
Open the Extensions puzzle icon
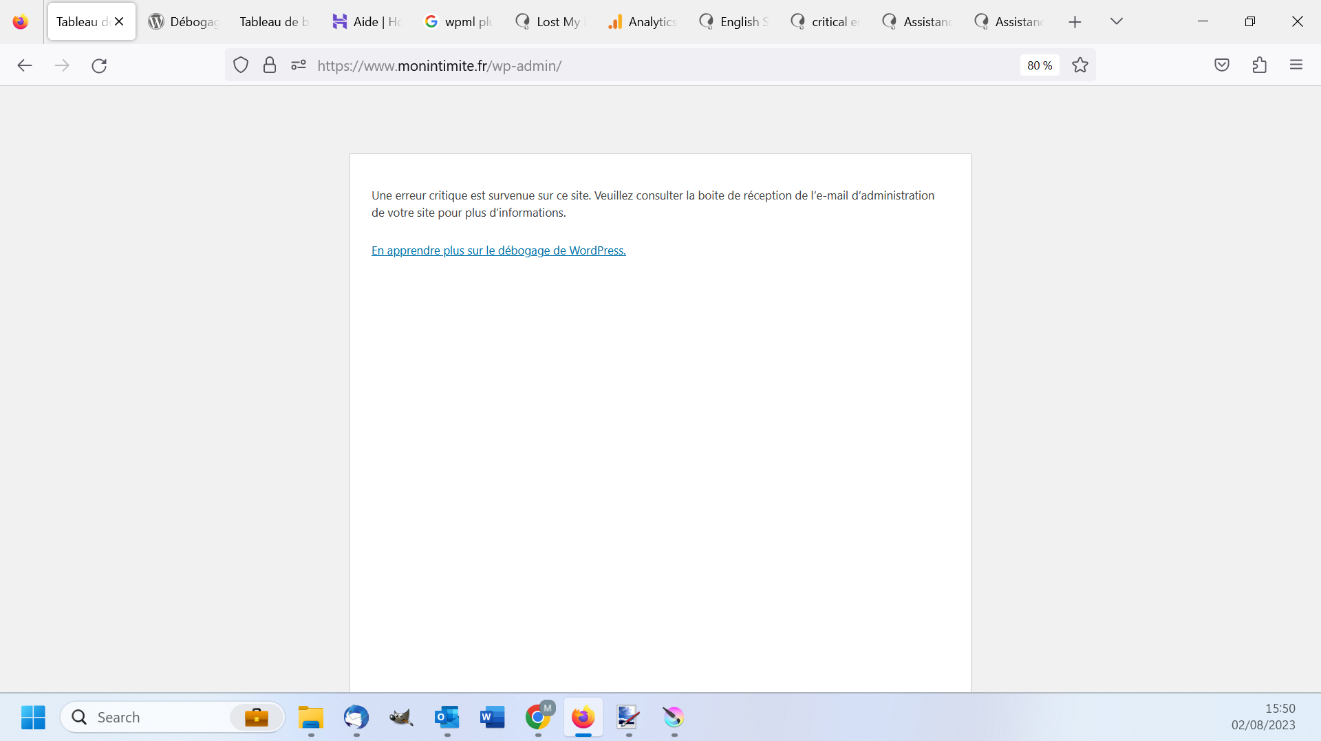pyautogui.click(x=1259, y=65)
